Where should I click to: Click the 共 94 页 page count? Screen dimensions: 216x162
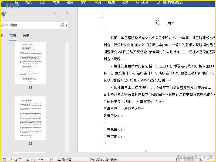(15, 160)
